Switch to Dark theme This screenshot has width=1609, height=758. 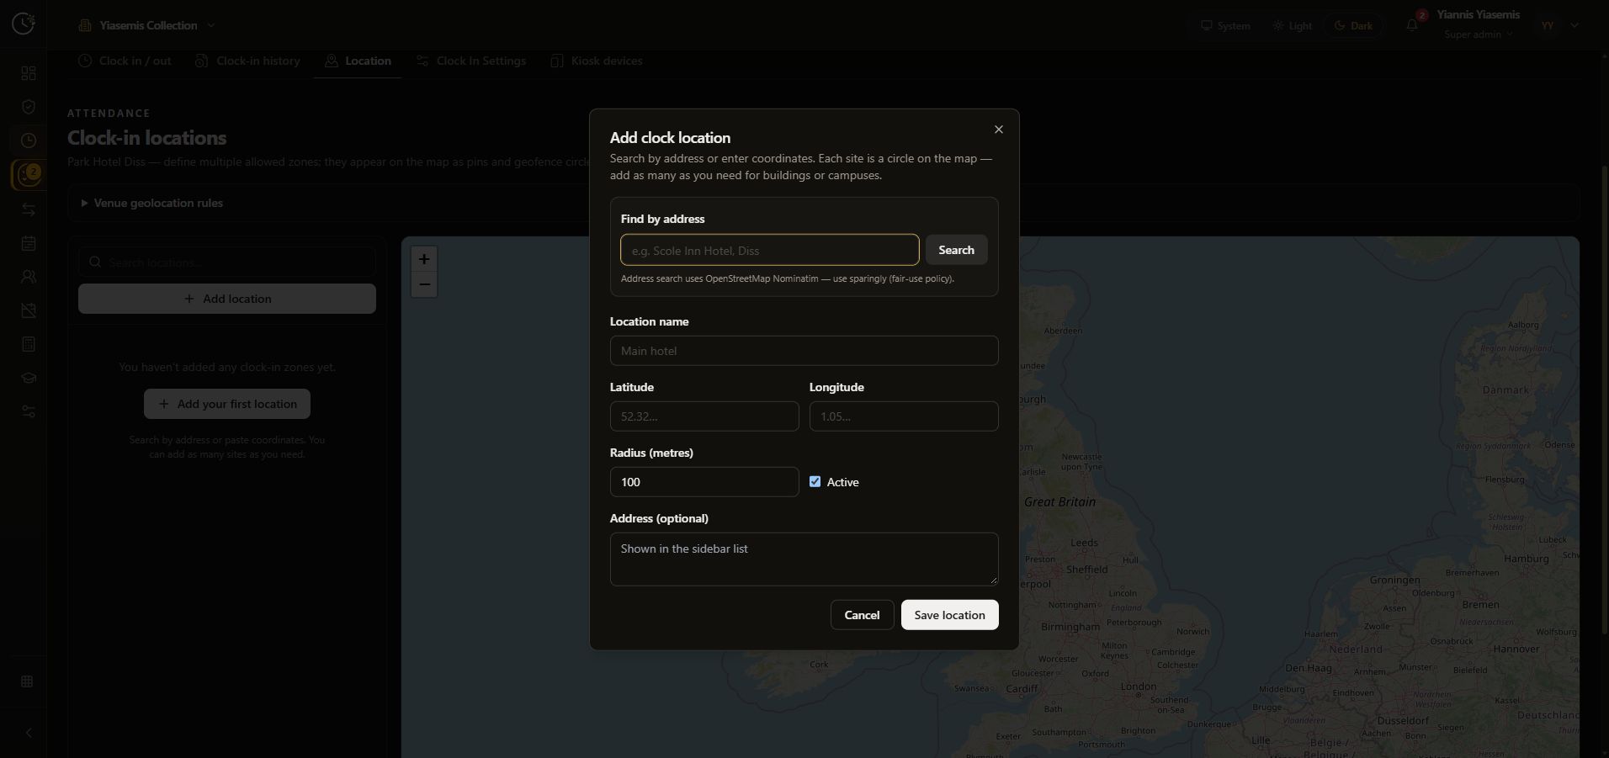tap(1353, 26)
